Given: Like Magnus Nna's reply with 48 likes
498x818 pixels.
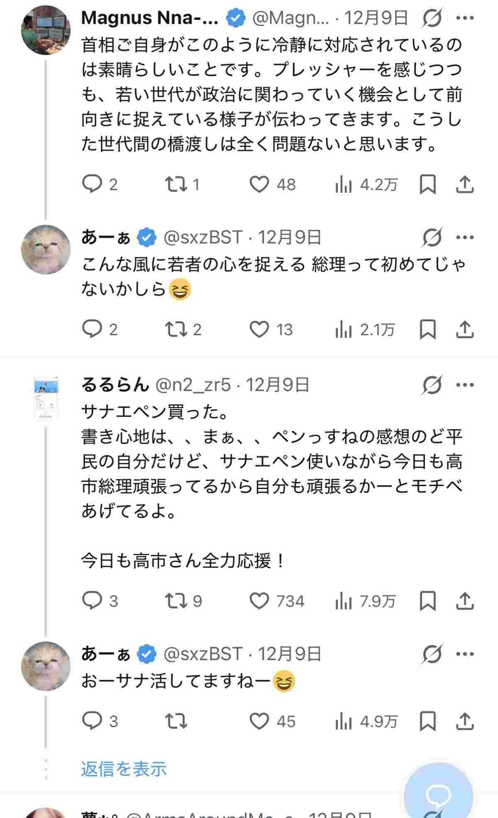Looking at the screenshot, I should (x=259, y=184).
